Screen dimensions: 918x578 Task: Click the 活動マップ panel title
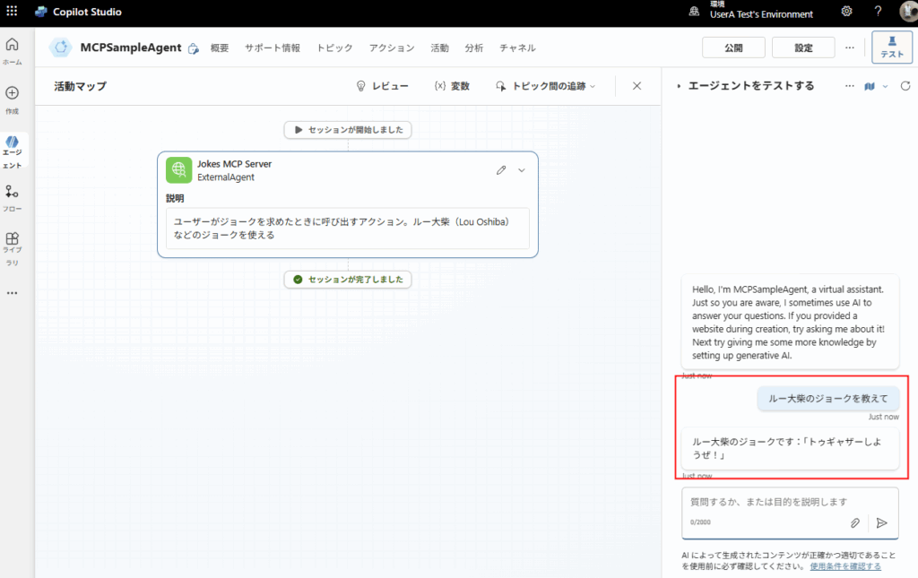click(80, 86)
